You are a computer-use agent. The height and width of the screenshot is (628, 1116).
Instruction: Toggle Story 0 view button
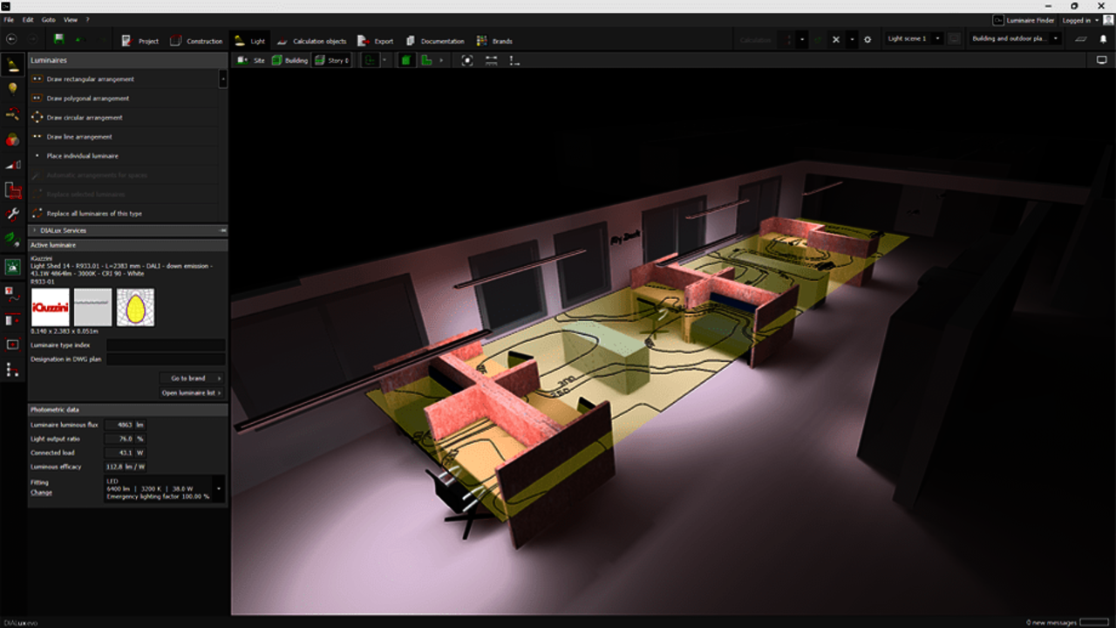(x=331, y=60)
